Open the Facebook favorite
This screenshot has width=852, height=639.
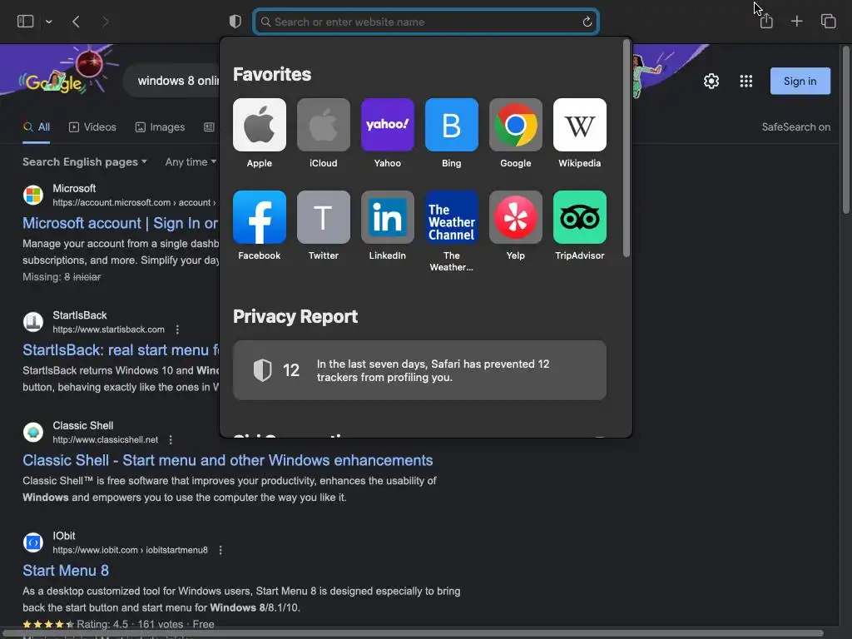260,225
